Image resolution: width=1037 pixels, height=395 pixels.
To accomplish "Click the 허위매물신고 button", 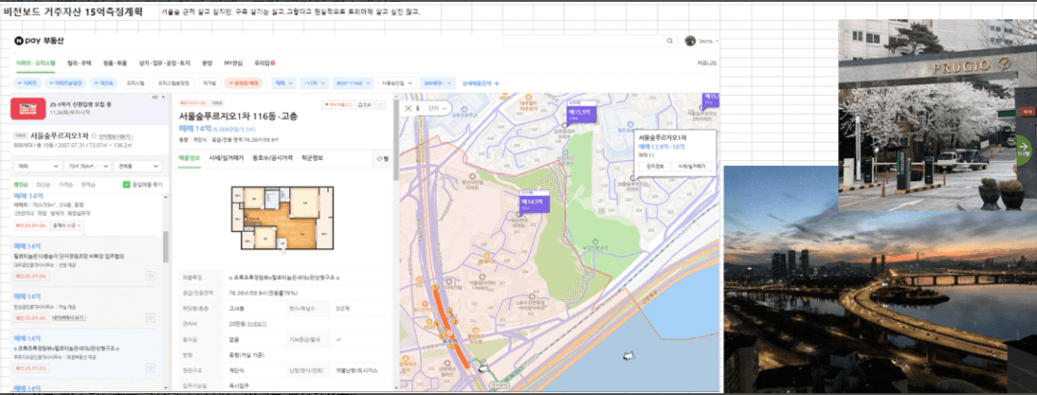I will (x=337, y=105).
